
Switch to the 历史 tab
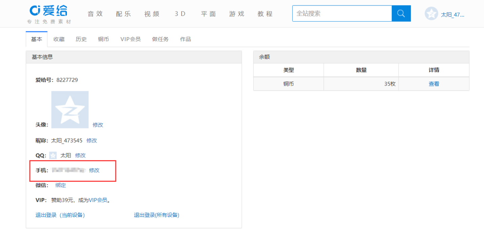click(x=81, y=39)
